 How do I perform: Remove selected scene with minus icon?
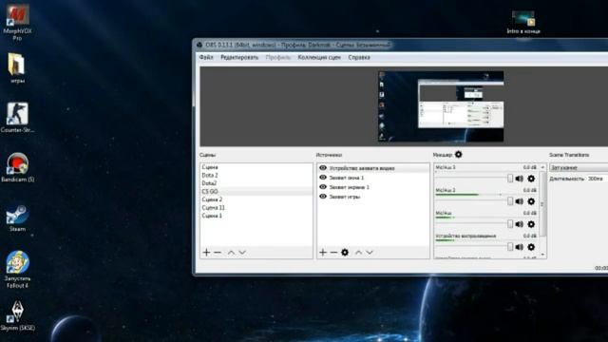click(x=218, y=253)
